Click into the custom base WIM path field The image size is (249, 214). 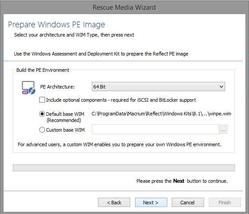[155, 129]
